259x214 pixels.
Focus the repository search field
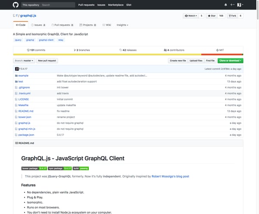point(48,5)
